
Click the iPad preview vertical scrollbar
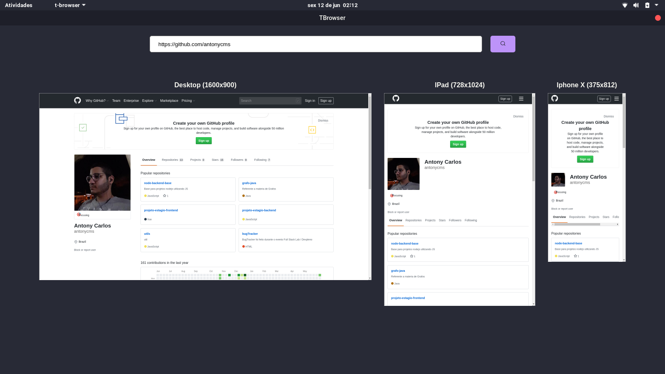pos(534,139)
